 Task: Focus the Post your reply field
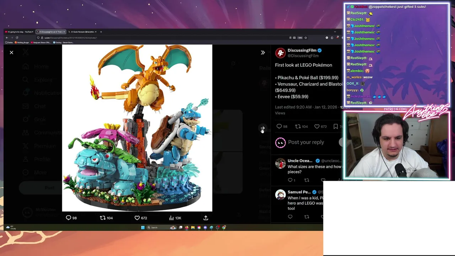(306, 142)
